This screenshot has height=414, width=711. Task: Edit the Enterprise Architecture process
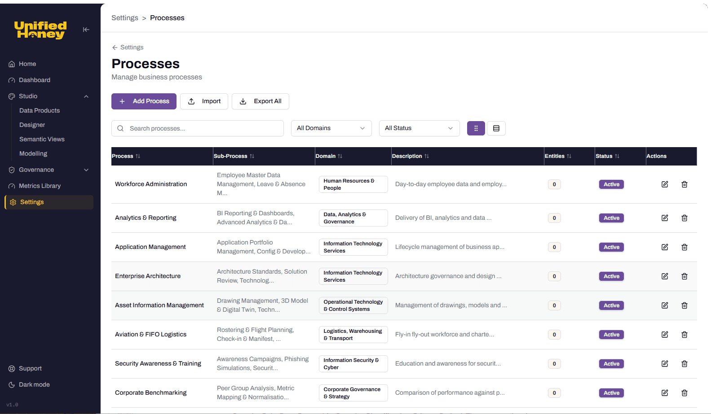click(x=665, y=276)
